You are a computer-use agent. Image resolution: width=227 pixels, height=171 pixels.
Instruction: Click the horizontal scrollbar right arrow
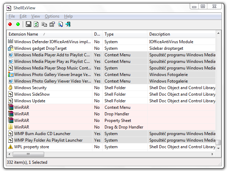pyautogui.click(x=213, y=154)
